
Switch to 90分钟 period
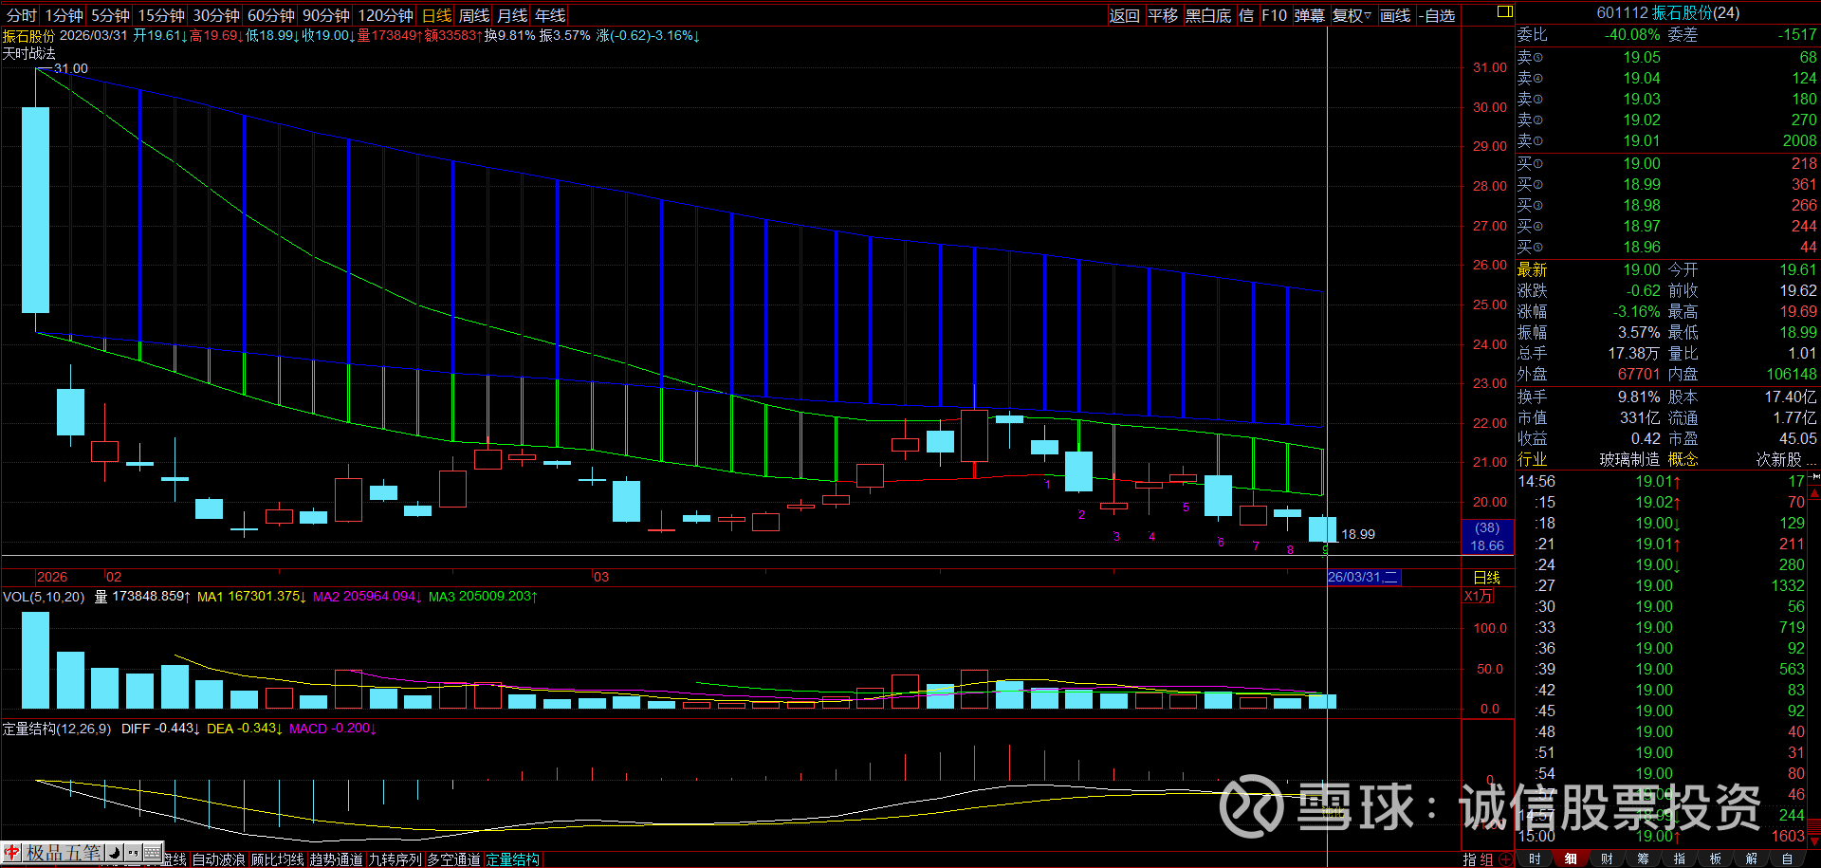click(x=326, y=15)
